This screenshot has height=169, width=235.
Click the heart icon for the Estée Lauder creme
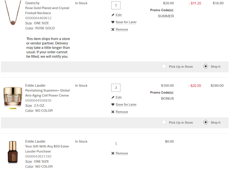[x=113, y=105]
